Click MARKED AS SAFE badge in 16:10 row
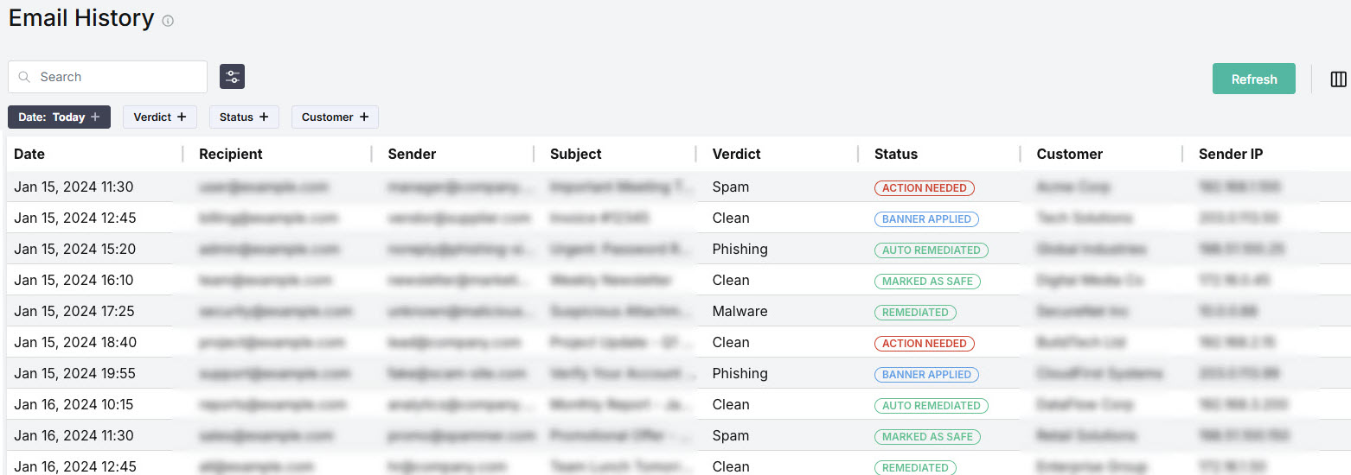 [x=927, y=281]
